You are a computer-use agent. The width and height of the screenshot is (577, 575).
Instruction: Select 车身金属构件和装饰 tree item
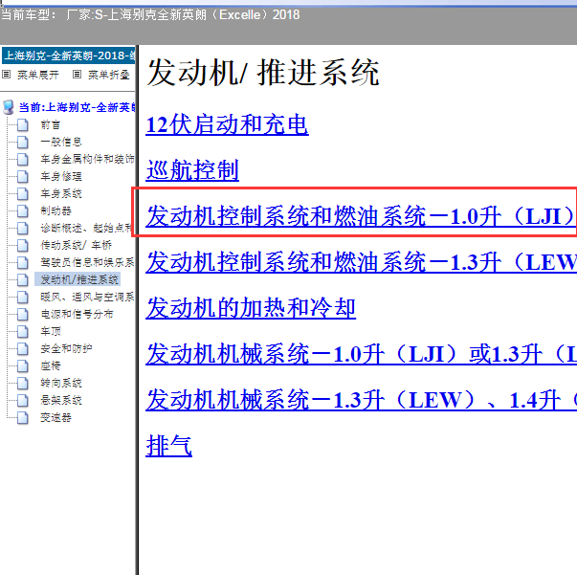point(87,159)
